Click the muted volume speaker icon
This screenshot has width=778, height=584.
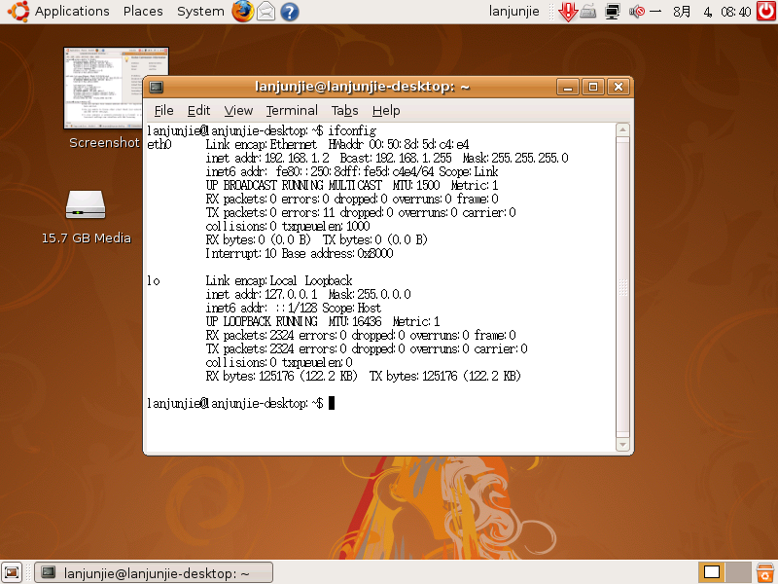click(637, 11)
